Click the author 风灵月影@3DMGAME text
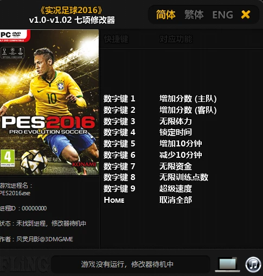Image resolution: width=263 pixels, height=276 pixels. [44, 239]
